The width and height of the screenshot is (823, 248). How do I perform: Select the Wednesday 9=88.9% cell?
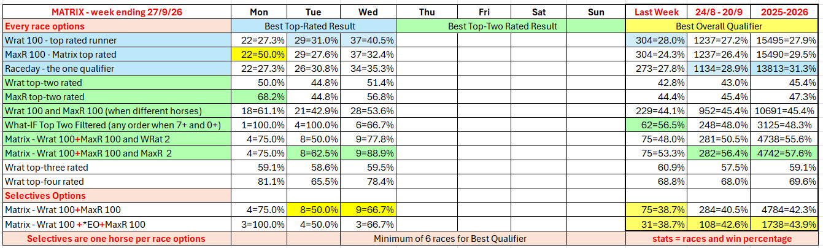click(368, 153)
